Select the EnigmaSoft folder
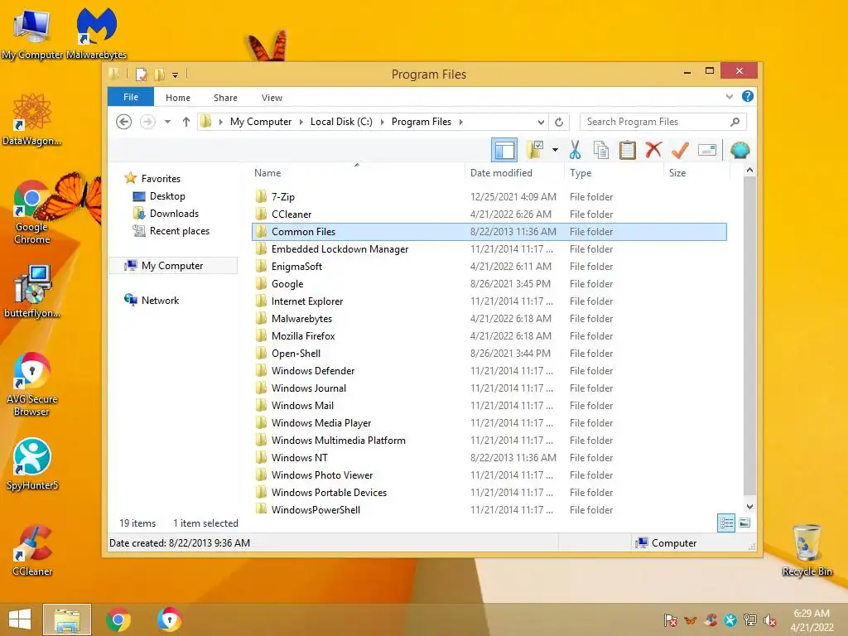This screenshot has height=636, width=848. tap(489, 266)
